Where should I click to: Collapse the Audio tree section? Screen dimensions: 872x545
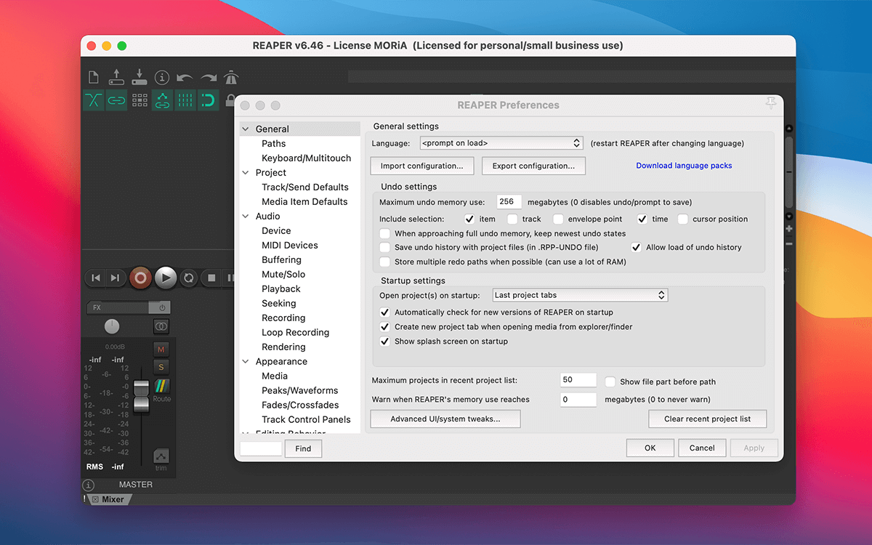click(246, 217)
